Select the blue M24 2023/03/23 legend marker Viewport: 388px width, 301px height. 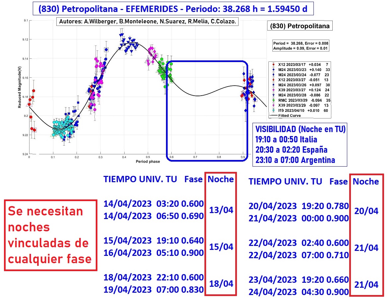273,69
